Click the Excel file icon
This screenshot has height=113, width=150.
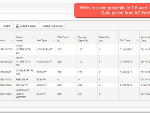17,26
